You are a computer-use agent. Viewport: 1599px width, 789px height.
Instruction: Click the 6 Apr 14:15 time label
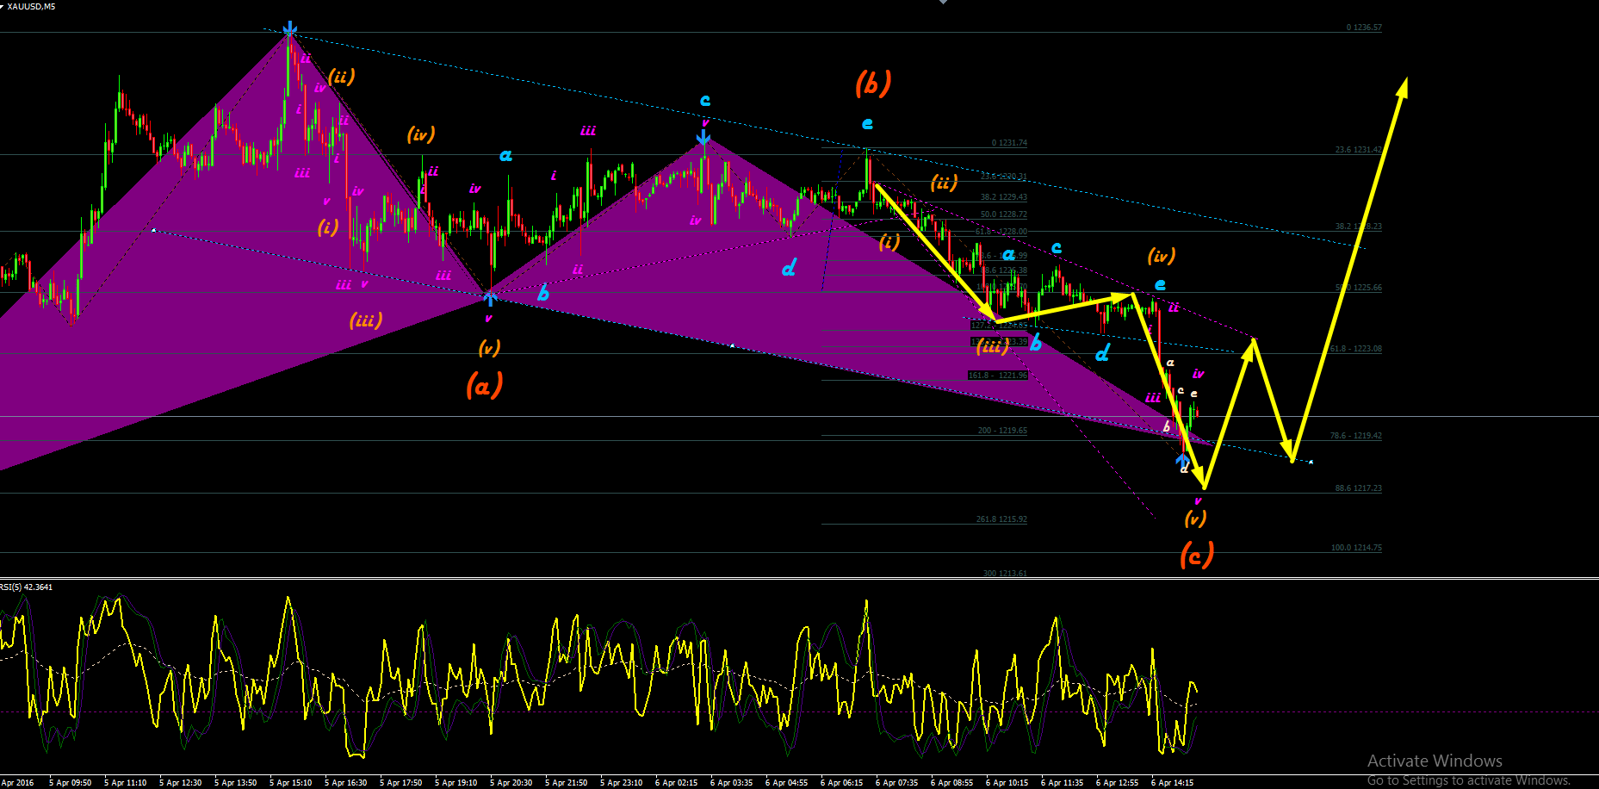tap(1173, 783)
